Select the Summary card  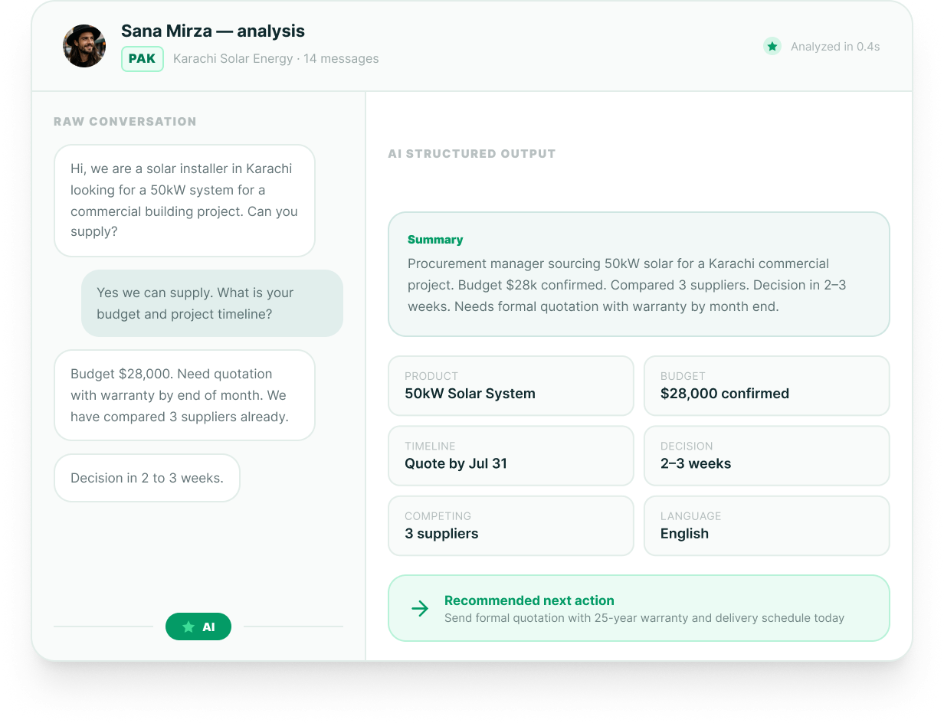pyautogui.click(x=639, y=274)
